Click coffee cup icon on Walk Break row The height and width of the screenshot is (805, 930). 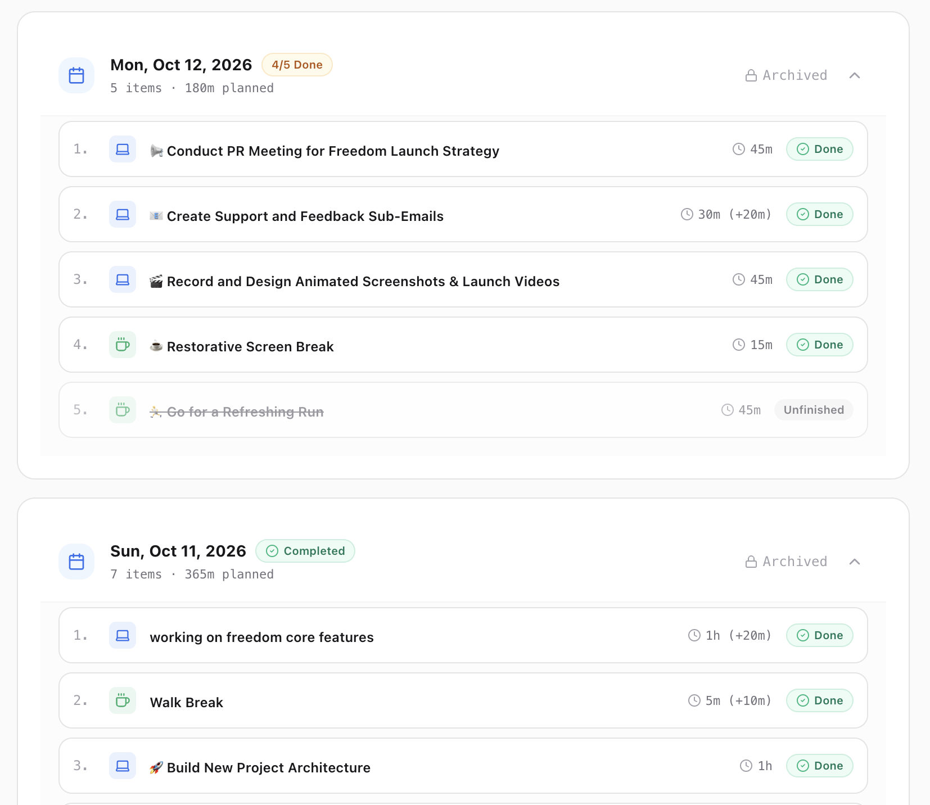point(123,700)
